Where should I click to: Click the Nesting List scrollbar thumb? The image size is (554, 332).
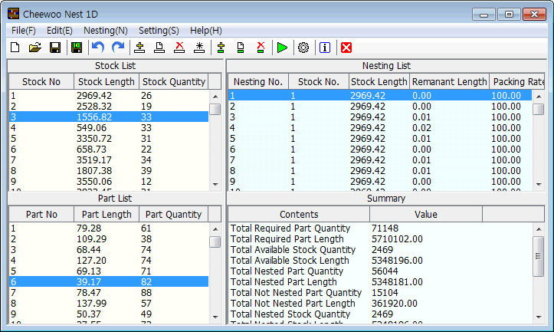click(539, 109)
